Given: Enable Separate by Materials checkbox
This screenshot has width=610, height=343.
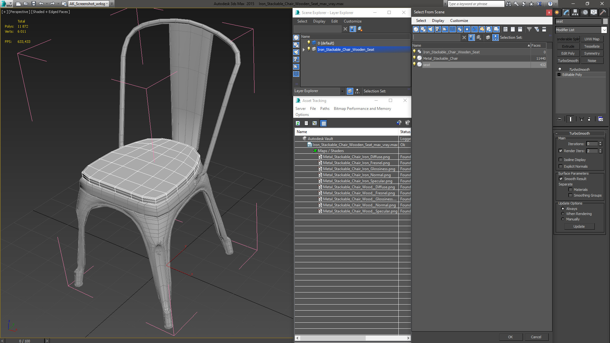Looking at the screenshot, I should pyautogui.click(x=570, y=190).
